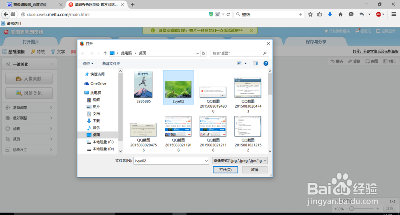Open the browser hamburger menu
This screenshot has width=400, height=215.
(x=394, y=14)
